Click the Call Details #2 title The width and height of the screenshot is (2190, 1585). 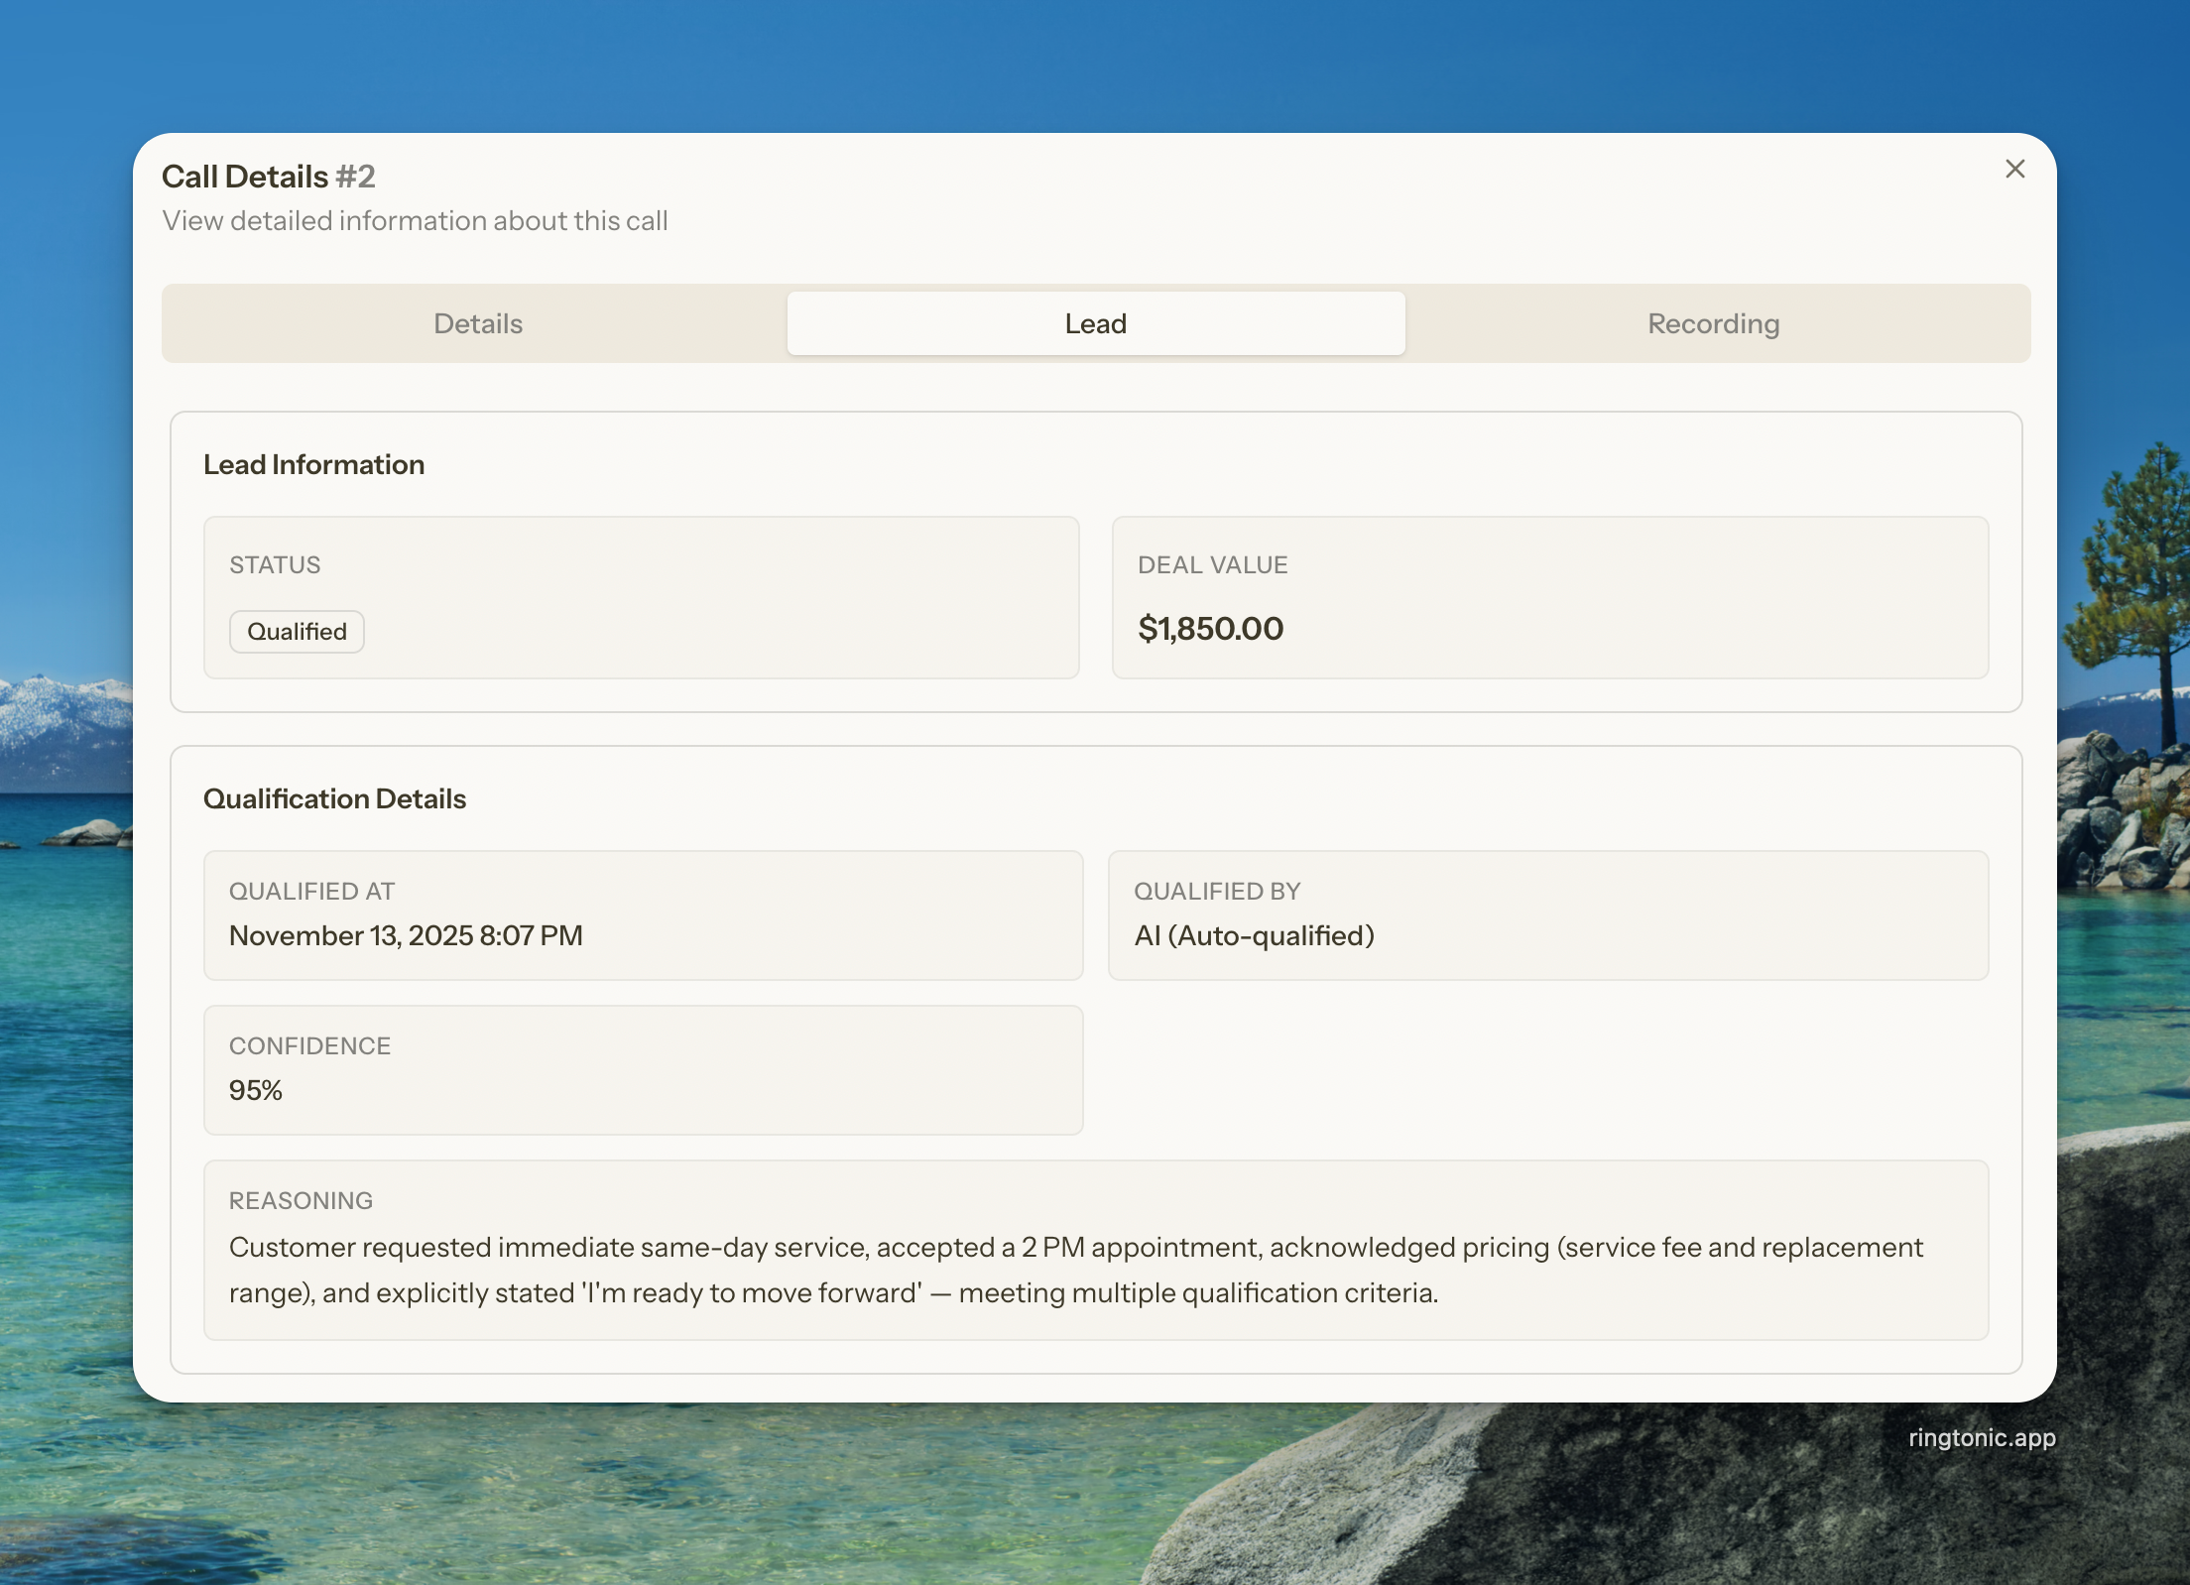point(268,177)
